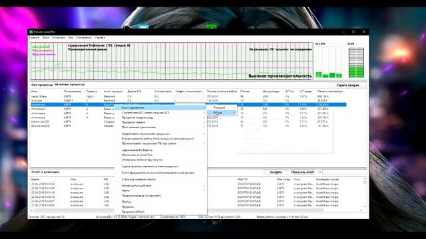
Task: Select the bdcam.exe [32] process row
Action: pyautogui.click(x=73, y=122)
